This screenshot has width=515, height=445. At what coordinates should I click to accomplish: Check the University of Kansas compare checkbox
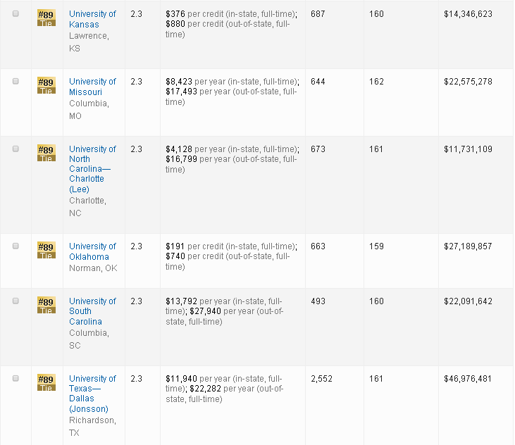coord(15,14)
